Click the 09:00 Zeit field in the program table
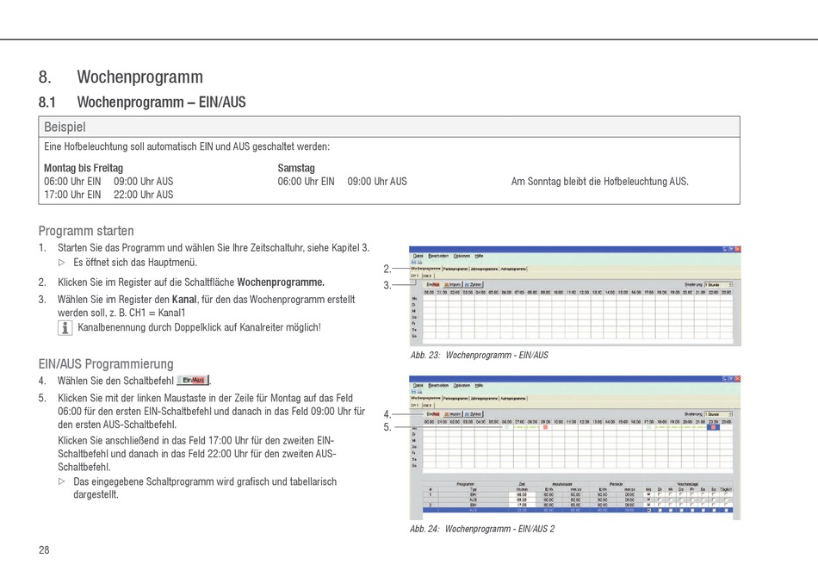Viewport: 818px width, 577px height. (522, 499)
